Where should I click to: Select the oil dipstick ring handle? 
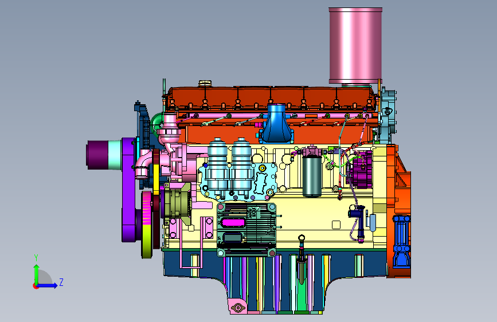coord(302,237)
